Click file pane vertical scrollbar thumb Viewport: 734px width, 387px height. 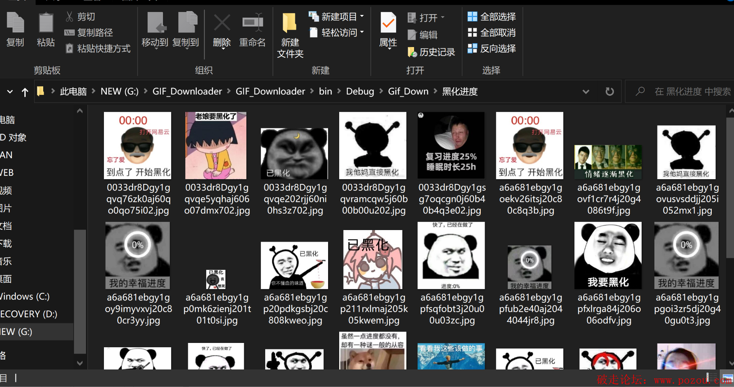coord(730,188)
